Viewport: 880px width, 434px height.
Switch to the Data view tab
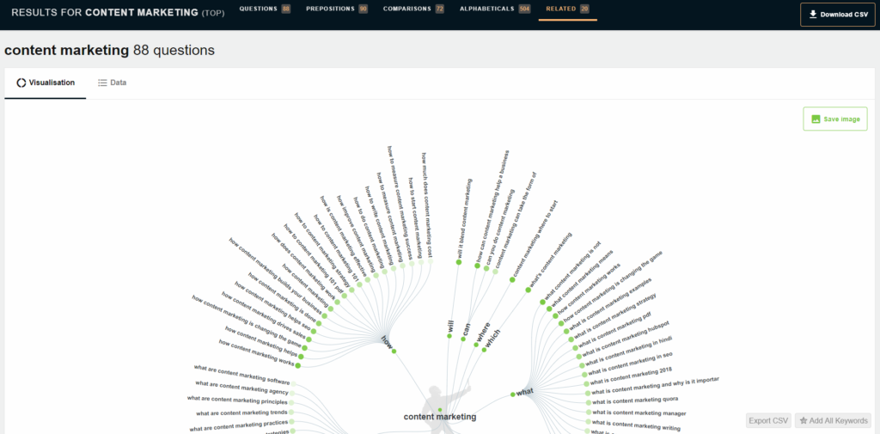[112, 83]
